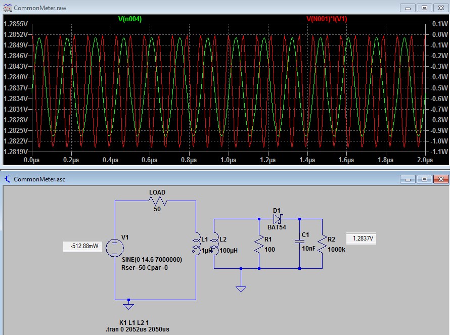Click the 1.2837V voltage readout label
This screenshot has width=450, height=335.
tap(361, 238)
